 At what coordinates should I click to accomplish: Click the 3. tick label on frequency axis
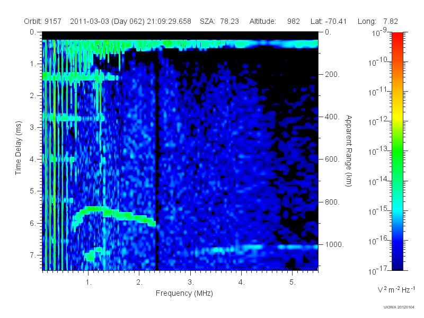[191, 282]
